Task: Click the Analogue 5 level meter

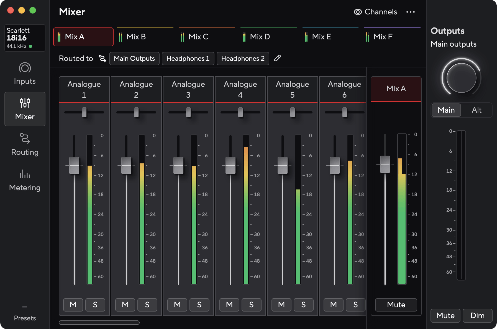Action: click(298, 210)
